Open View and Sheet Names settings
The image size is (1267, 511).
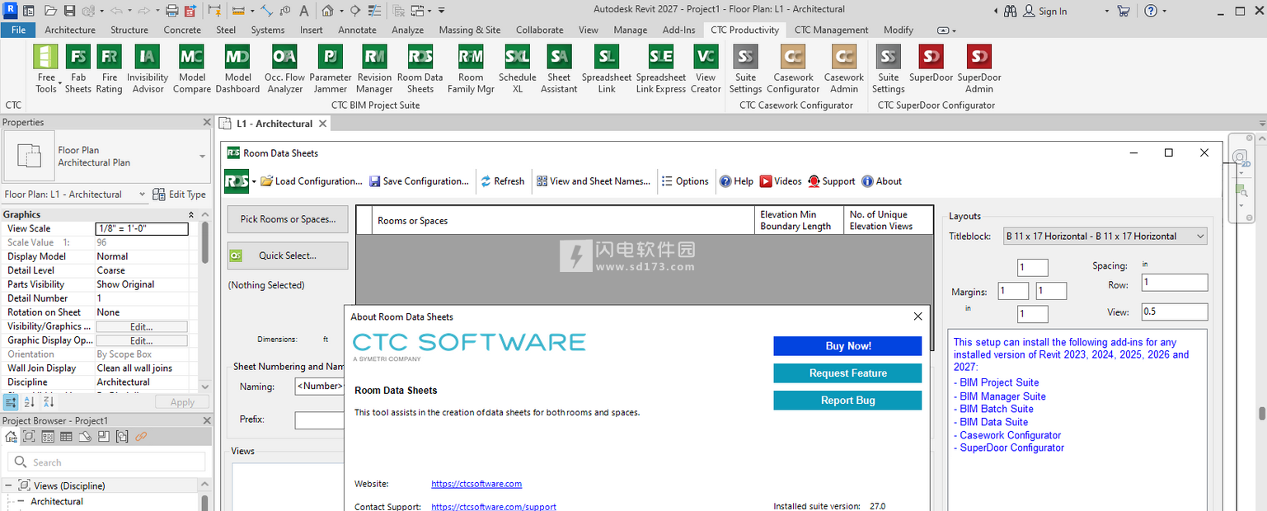[x=594, y=181]
